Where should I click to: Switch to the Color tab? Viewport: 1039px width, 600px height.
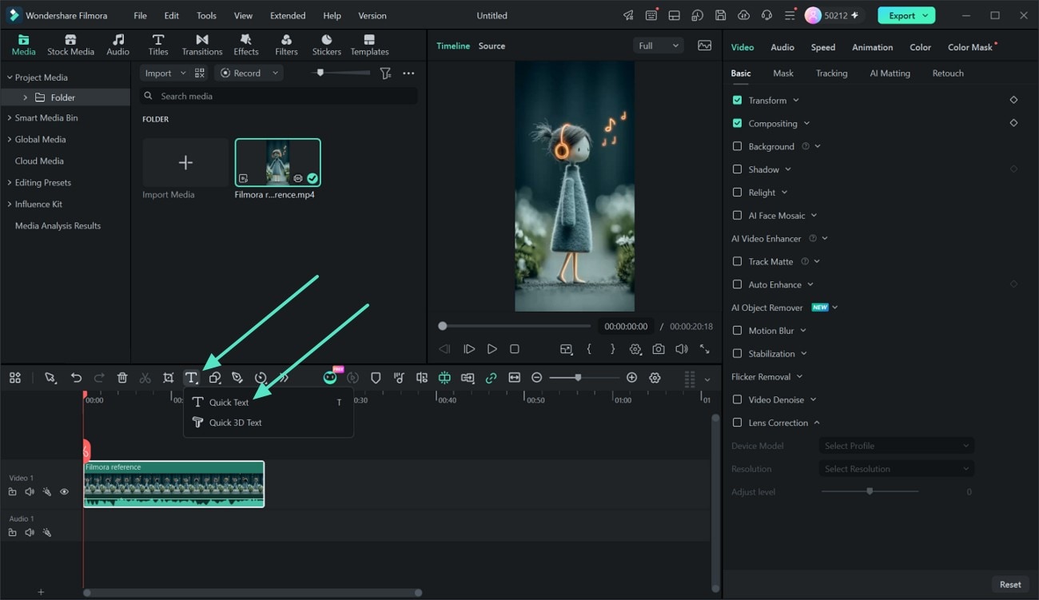920,47
